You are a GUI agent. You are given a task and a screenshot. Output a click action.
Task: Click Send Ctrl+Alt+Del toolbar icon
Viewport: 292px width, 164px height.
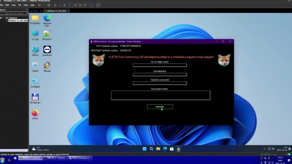[x=48, y=5]
